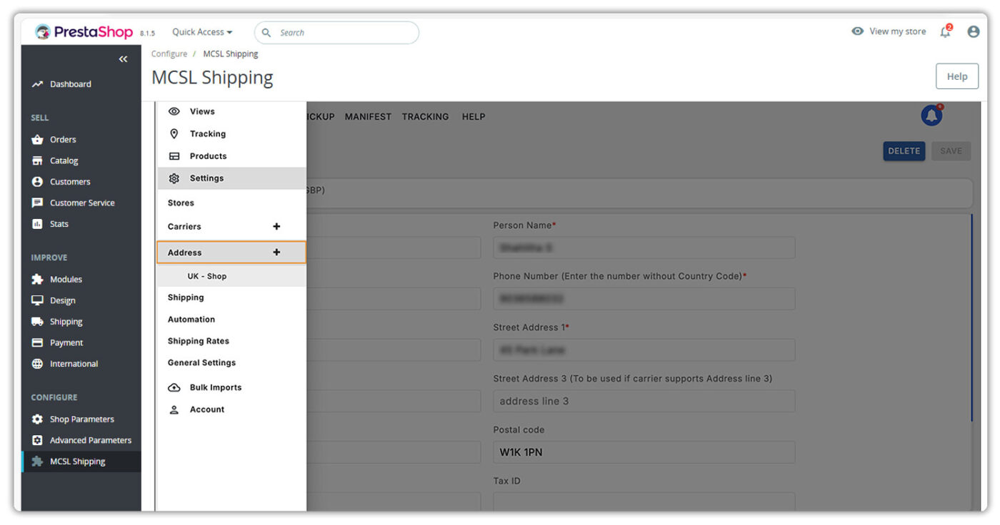The height and width of the screenshot is (525, 1000).
Task: Click the Modules puzzle icon
Action: [37, 280]
